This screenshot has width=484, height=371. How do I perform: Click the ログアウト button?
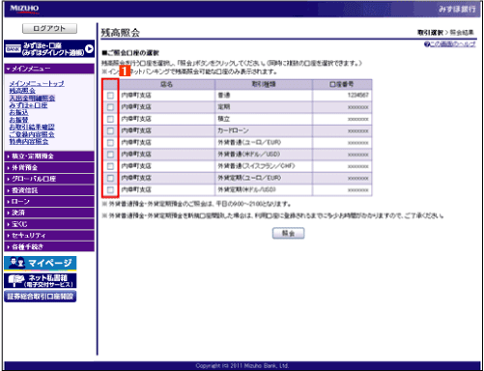coord(49,28)
